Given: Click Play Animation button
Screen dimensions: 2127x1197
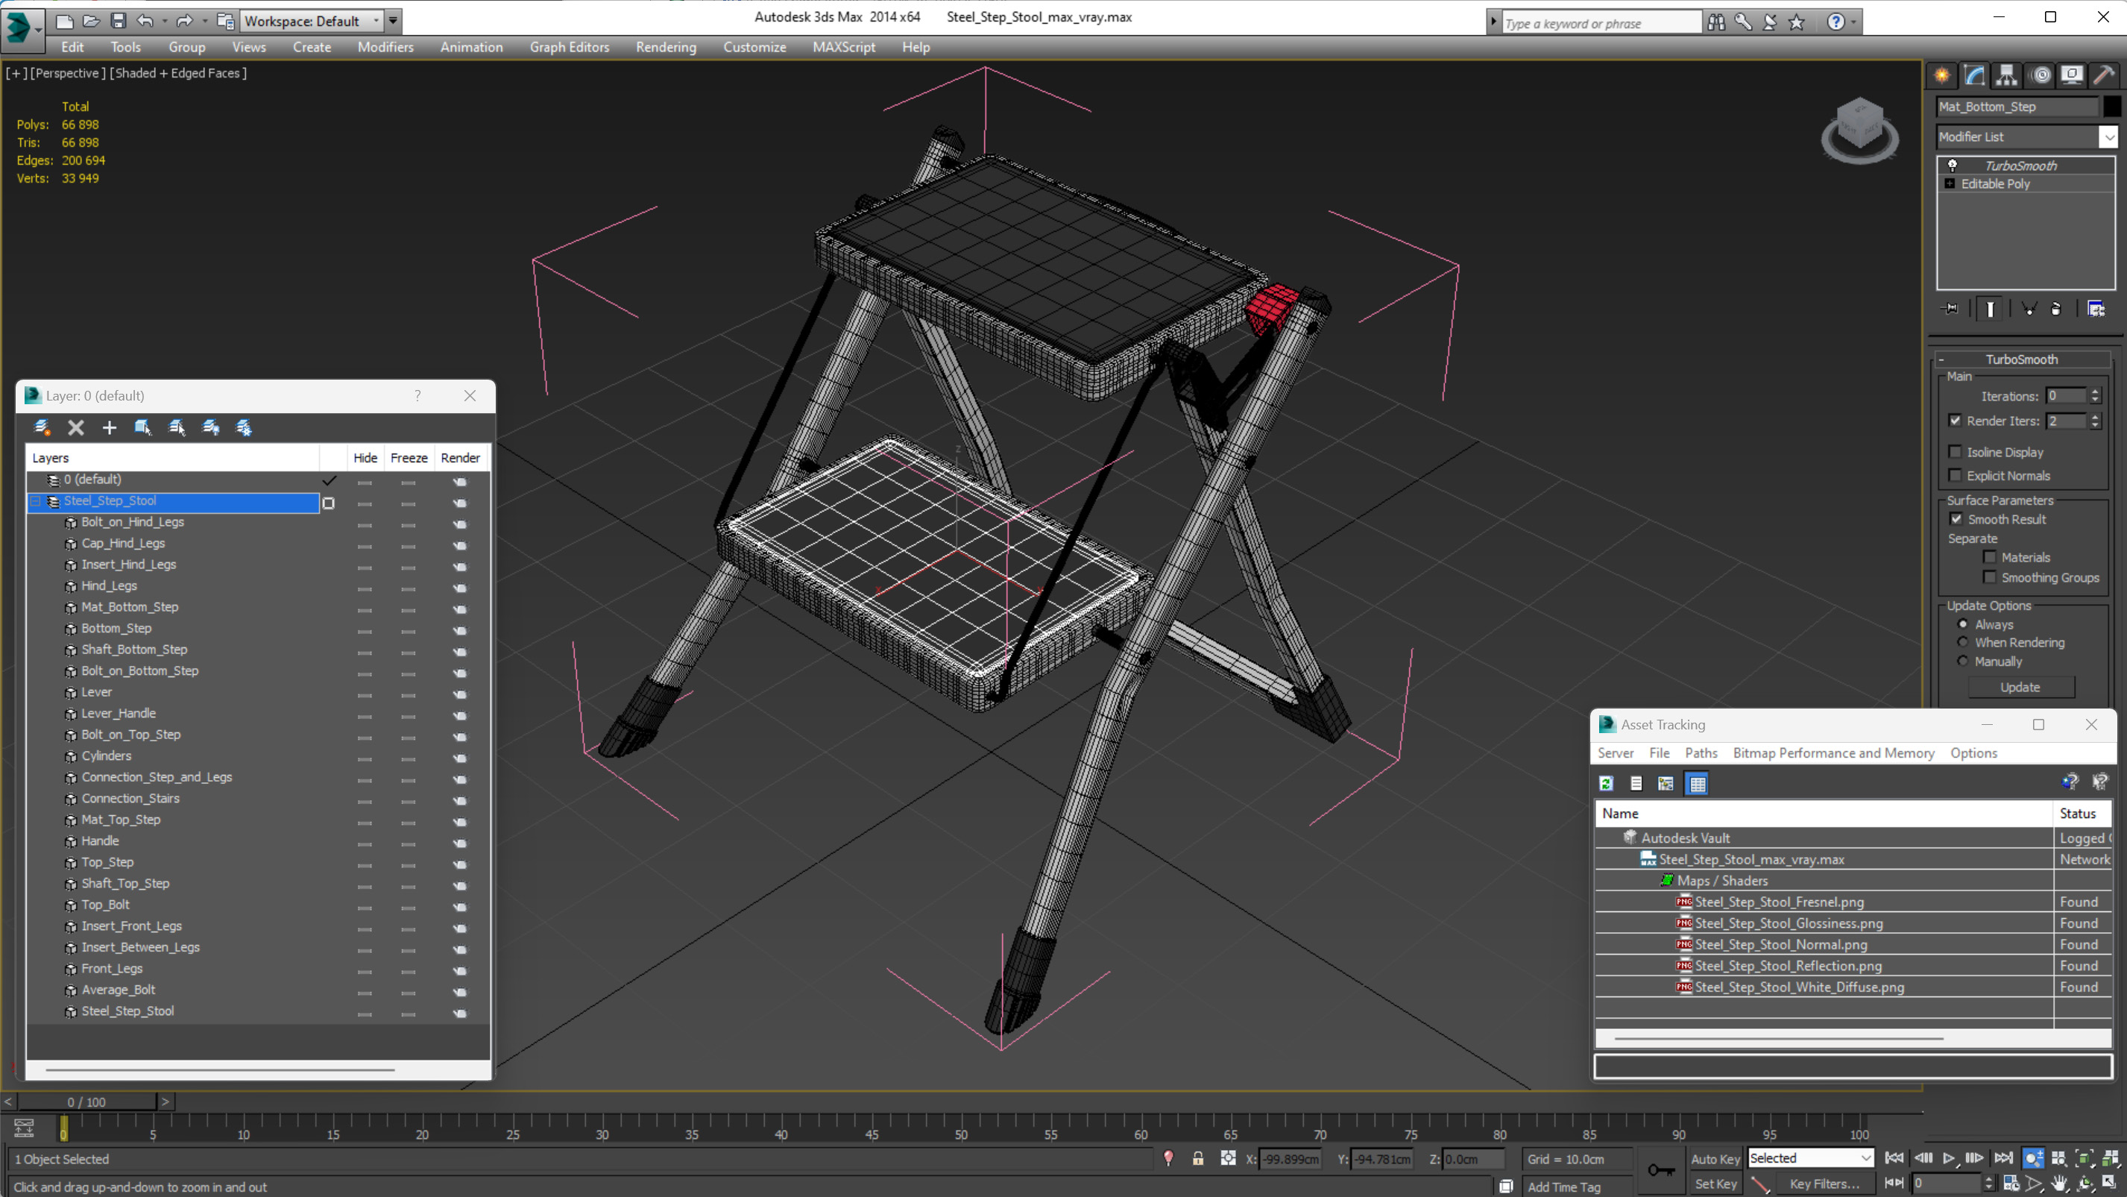Looking at the screenshot, I should tap(1949, 1158).
